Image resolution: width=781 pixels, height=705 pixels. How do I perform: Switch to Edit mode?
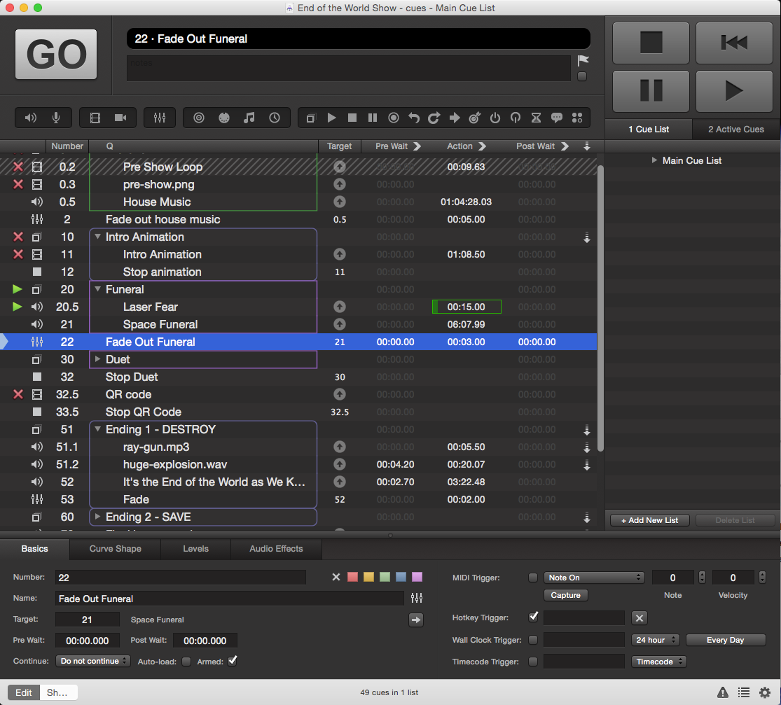(x=23, y=692)
